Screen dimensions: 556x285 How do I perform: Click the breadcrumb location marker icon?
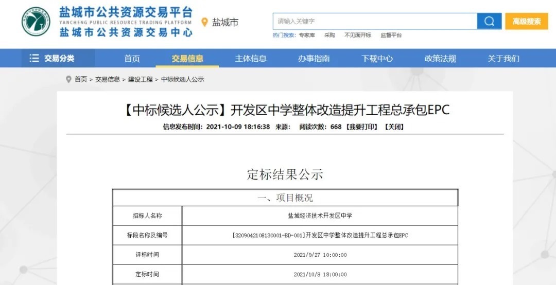point(68,79)
